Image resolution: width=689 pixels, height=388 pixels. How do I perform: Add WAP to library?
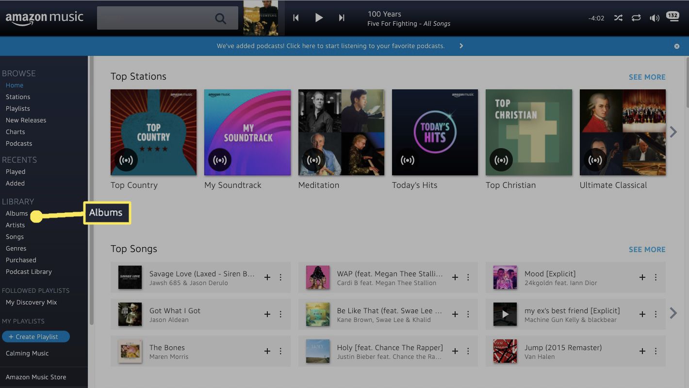coord(455,277)
